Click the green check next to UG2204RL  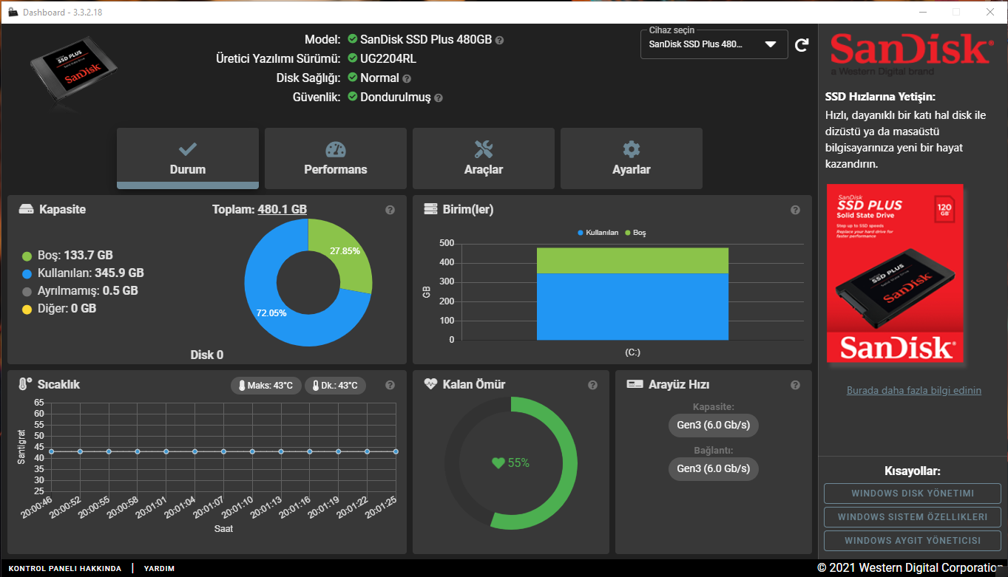tap(353, 58)
